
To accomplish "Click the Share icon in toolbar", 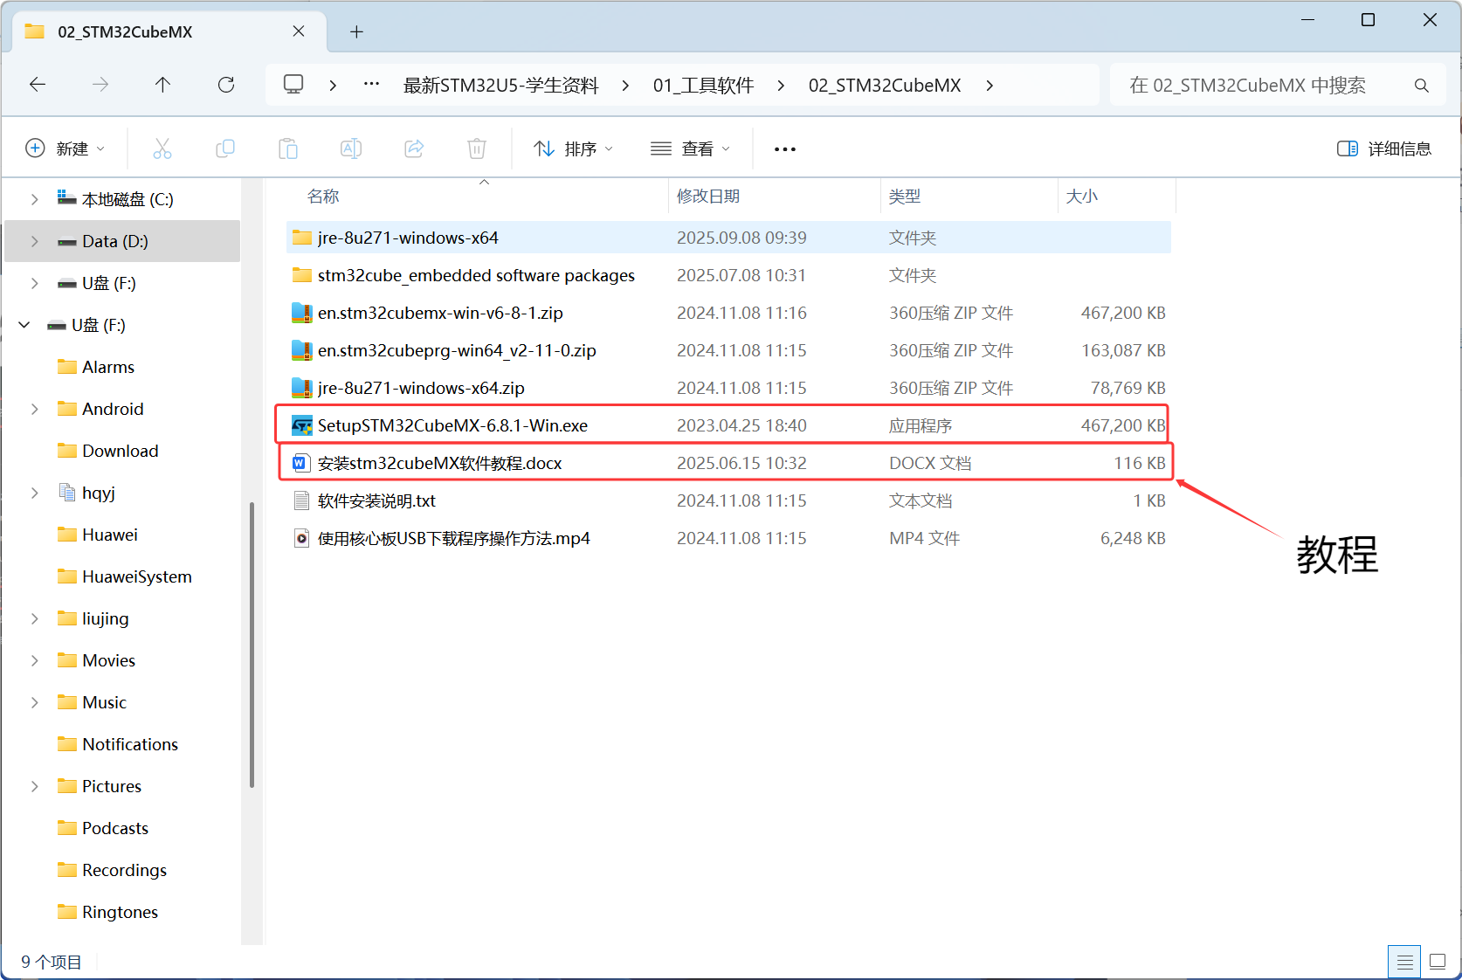I will [414, 148].
